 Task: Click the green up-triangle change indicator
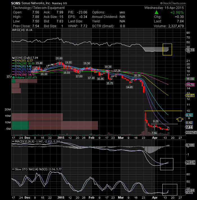[156, 12]
